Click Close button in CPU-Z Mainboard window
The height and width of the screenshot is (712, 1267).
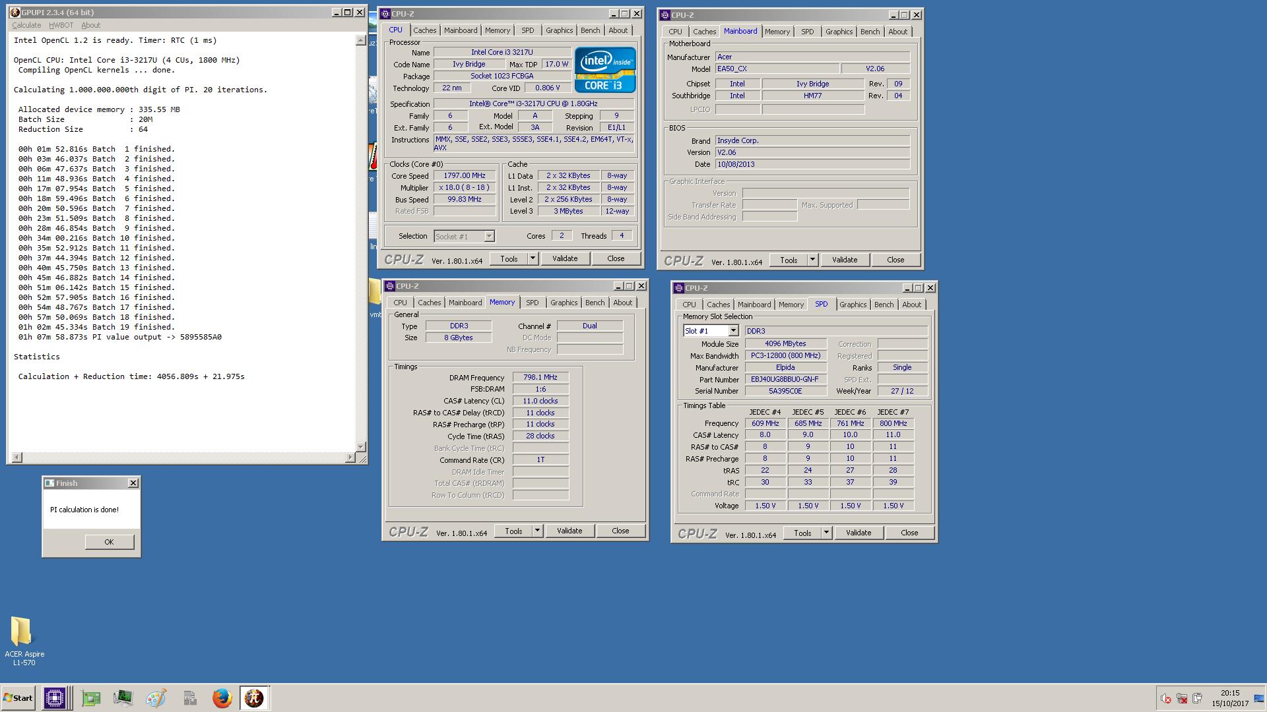(895, 260)
